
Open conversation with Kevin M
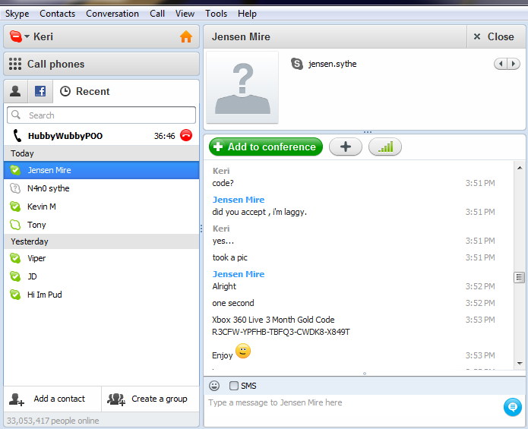101,207
